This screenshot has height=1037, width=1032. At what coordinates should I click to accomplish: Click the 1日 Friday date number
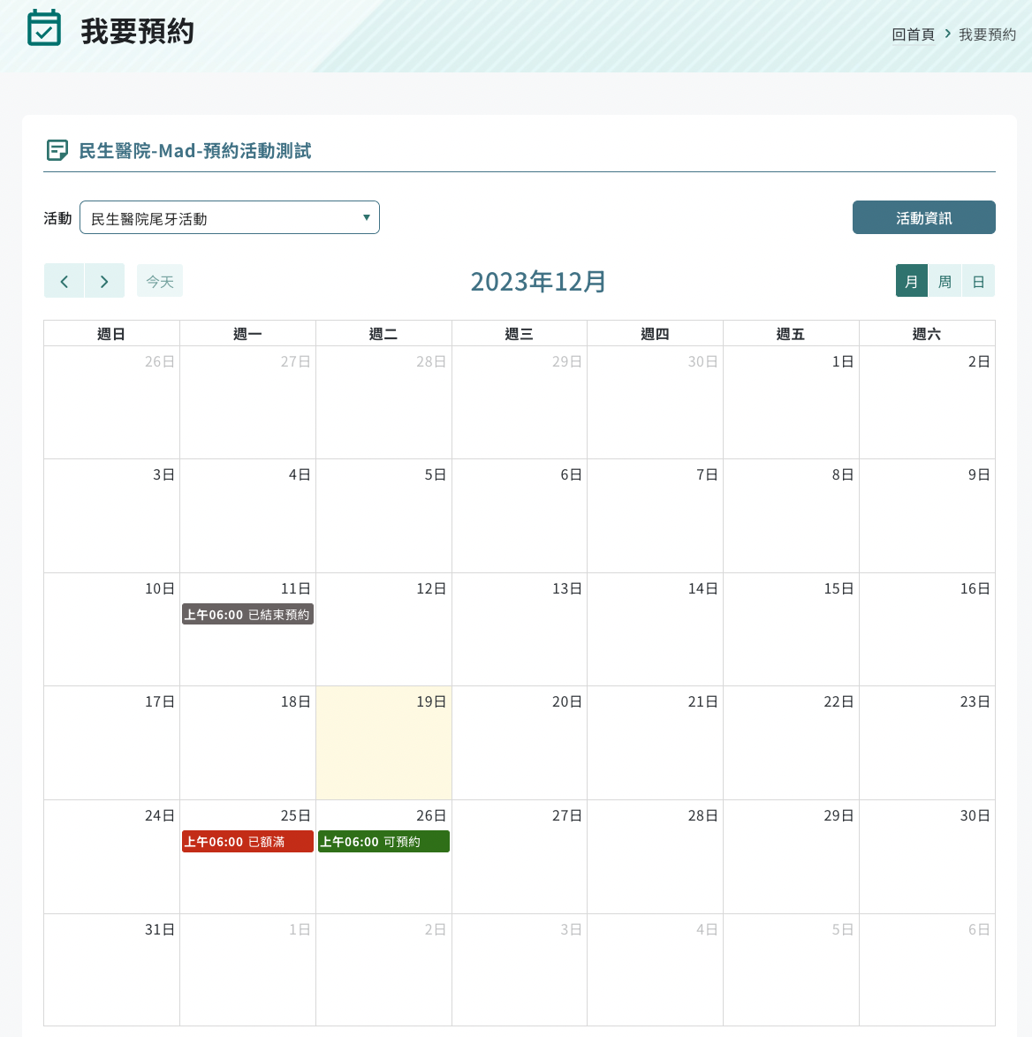coord(842,361)
